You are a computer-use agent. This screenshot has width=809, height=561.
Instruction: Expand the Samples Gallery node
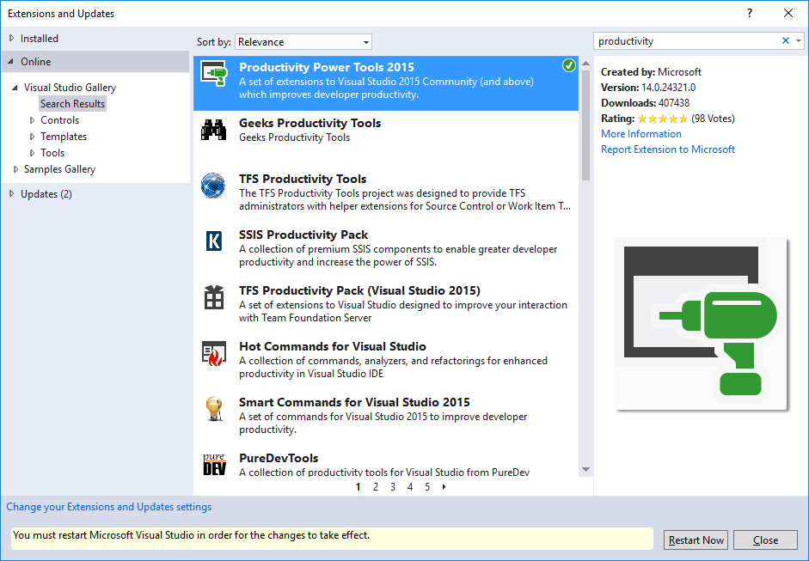pos(15,169)
